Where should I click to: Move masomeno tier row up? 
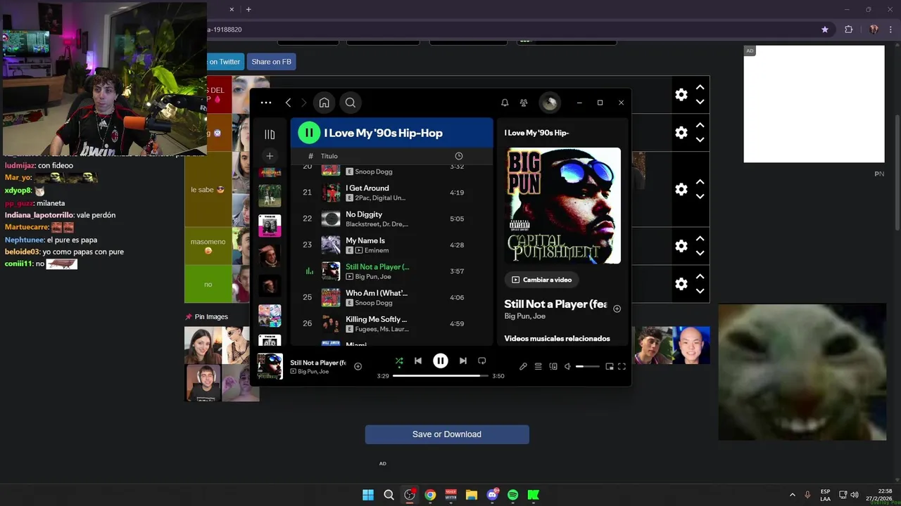click(x=700, y=239)
